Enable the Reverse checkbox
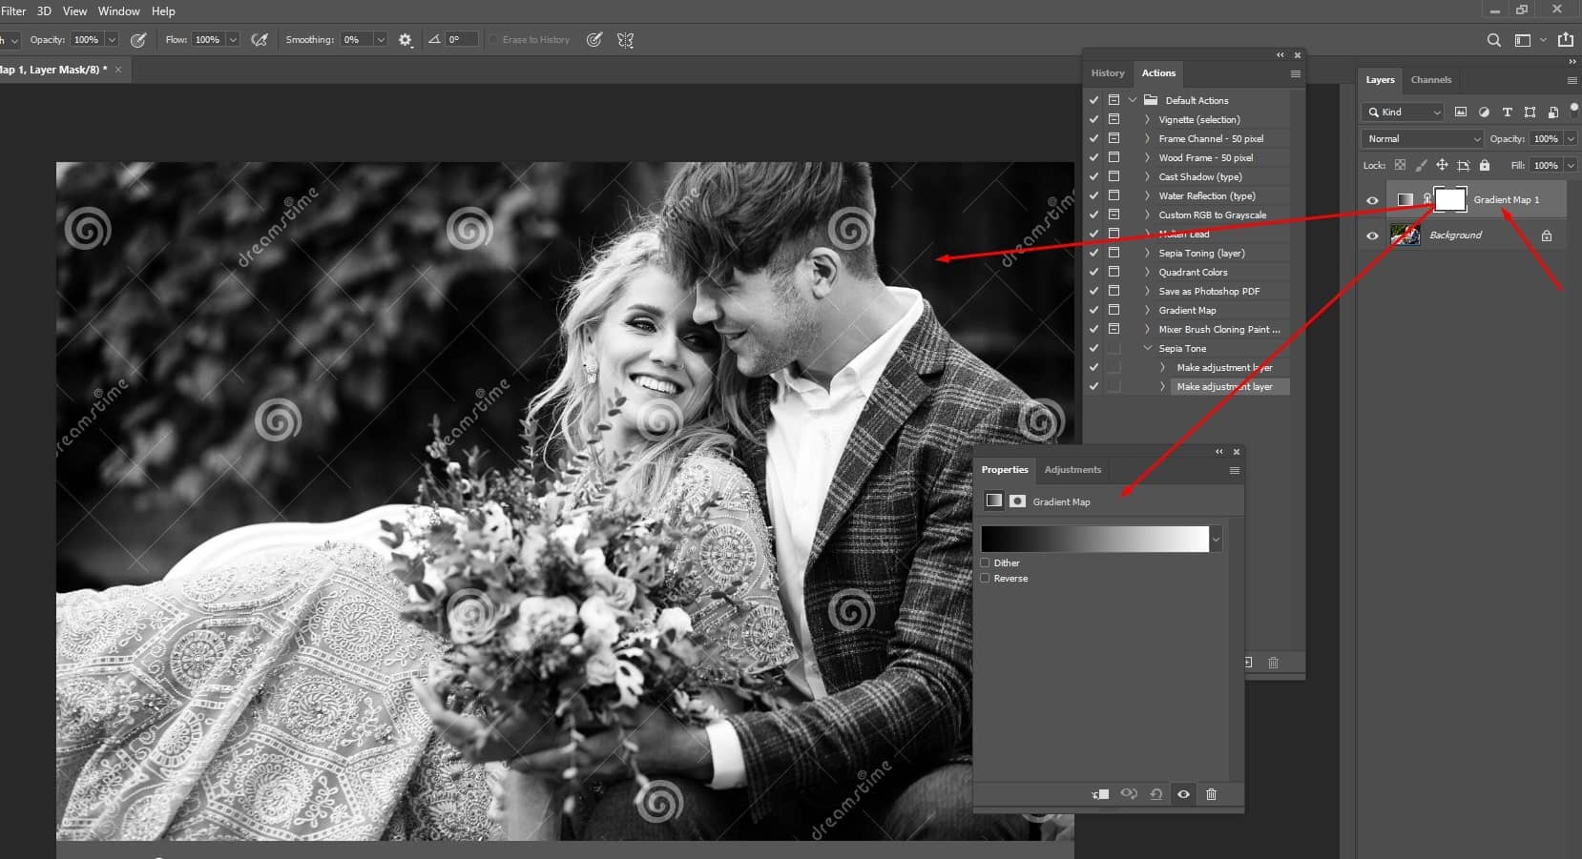 point(985,578)
